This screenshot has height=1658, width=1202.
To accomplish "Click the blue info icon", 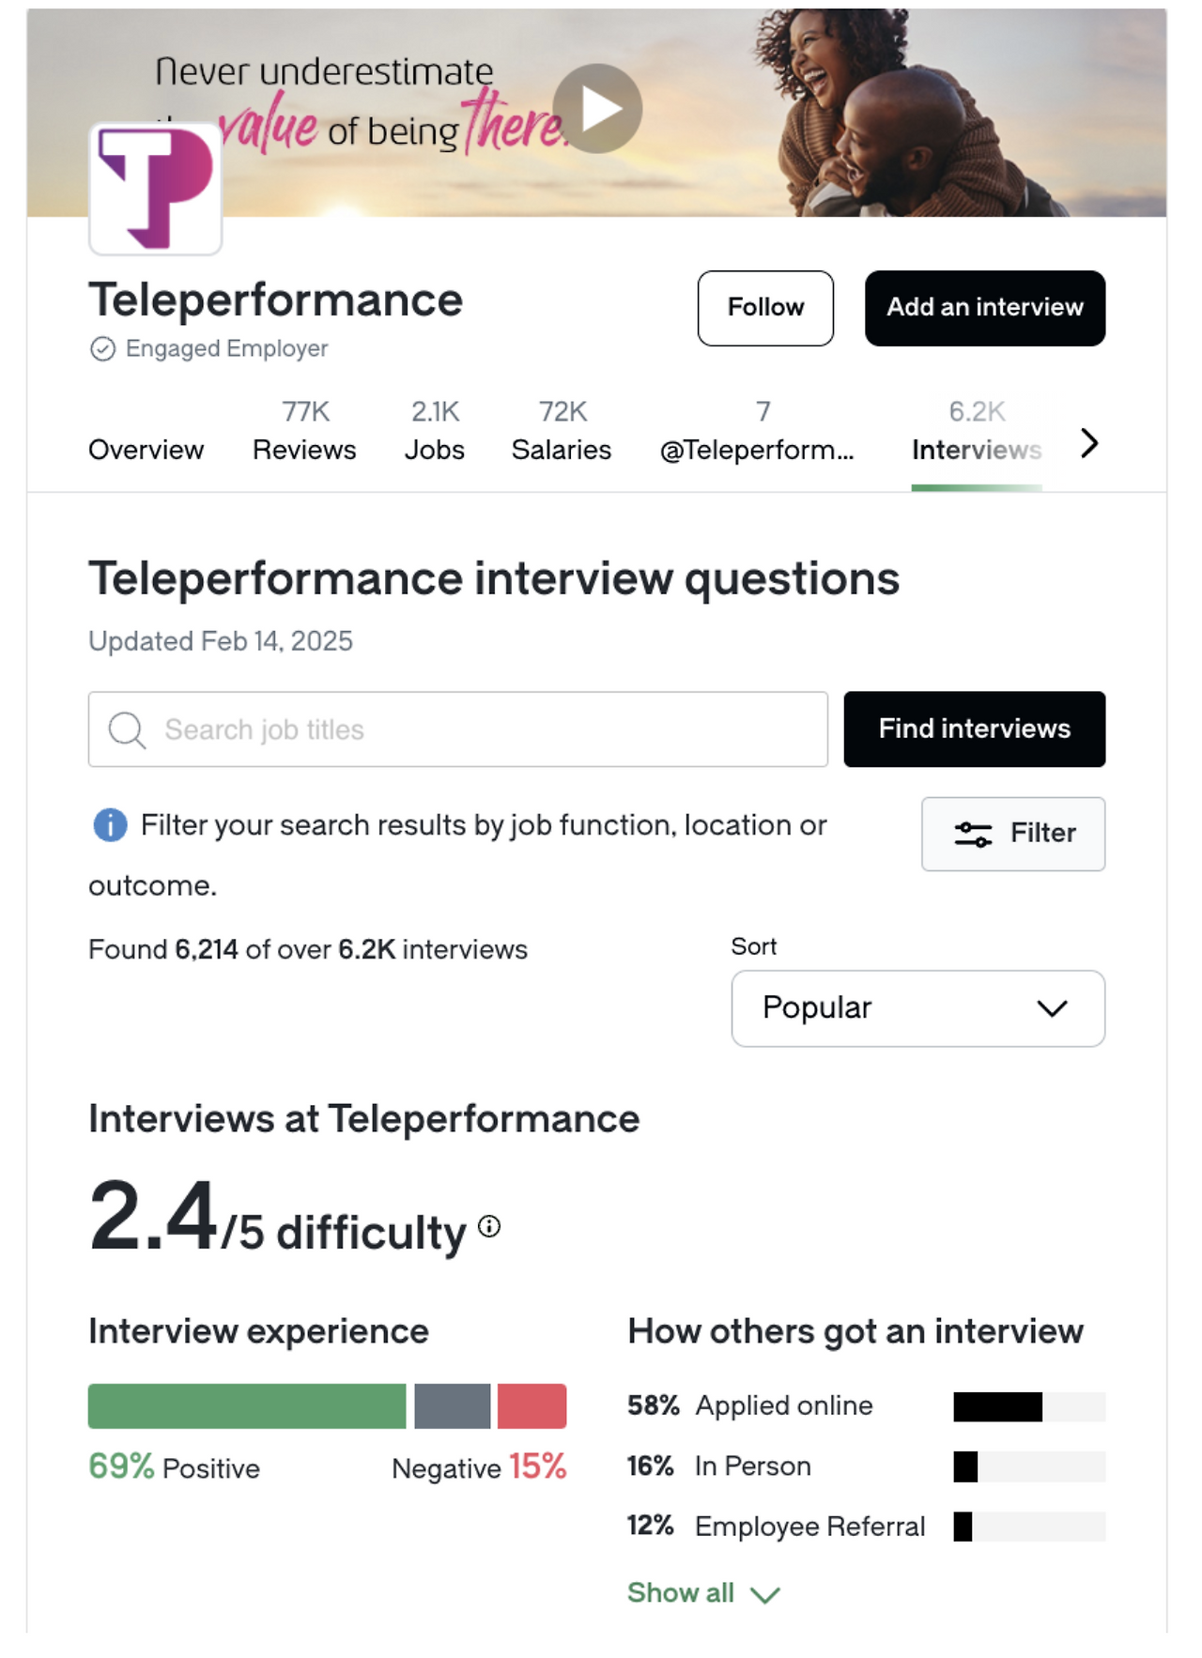I will point(110,825).
